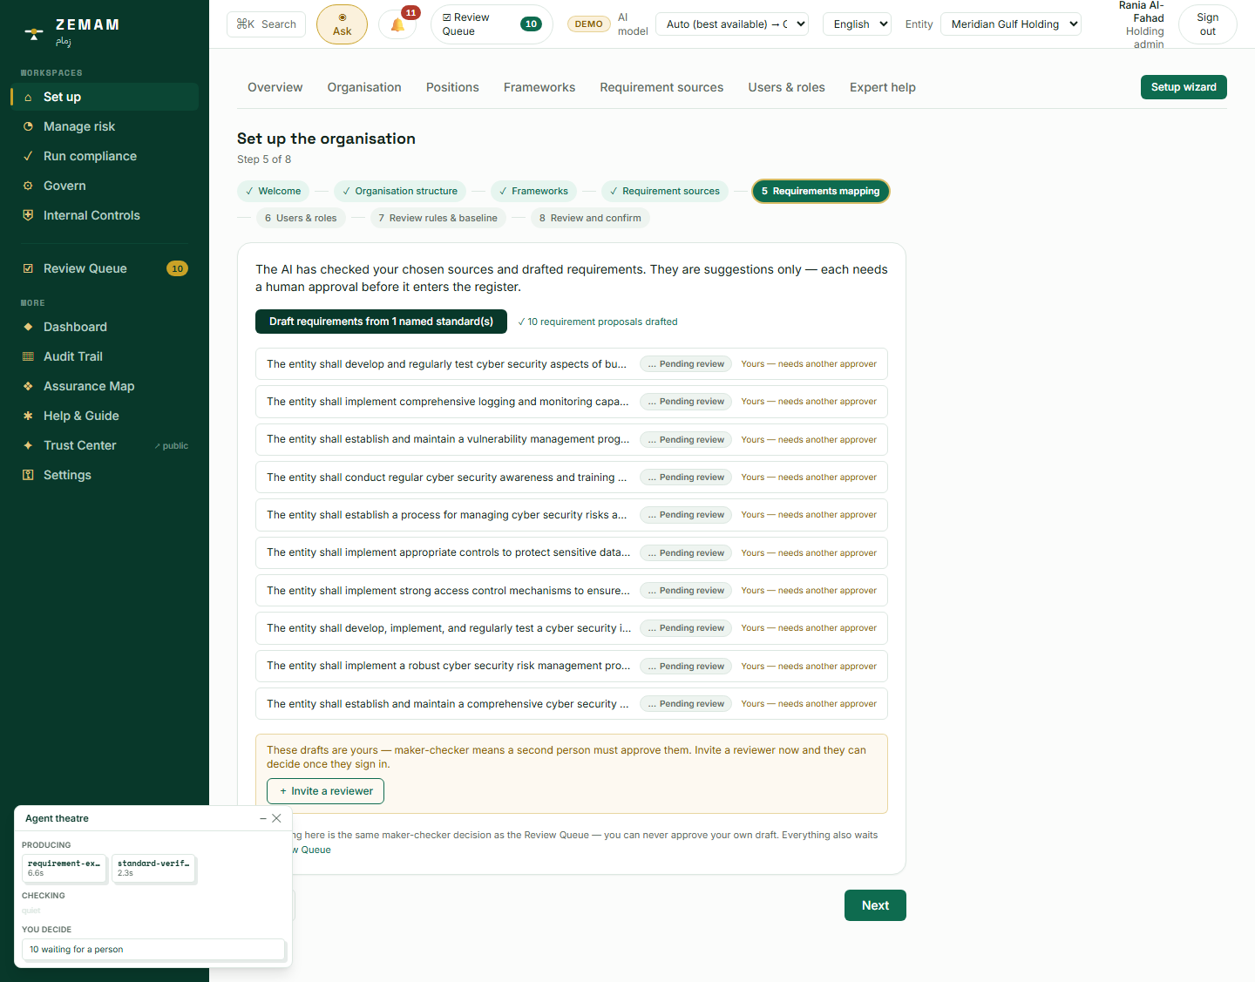The width and height of the screenshot is (1255, 982).
Task: Go to wizard step 6 Users & roles
Action: pos(301,218)
